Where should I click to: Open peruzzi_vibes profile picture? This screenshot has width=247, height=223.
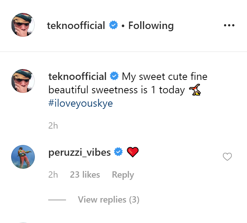(23, 157)
